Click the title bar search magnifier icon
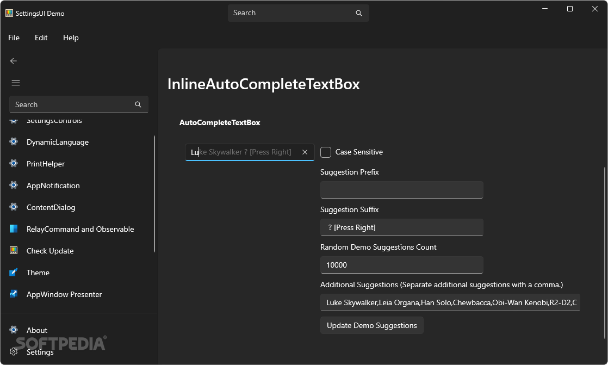The width and height of the screenshot is (608, 365). [x=359, y=13]
